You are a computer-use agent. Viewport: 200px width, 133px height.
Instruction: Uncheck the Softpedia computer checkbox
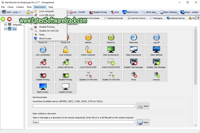pos(6,25)
